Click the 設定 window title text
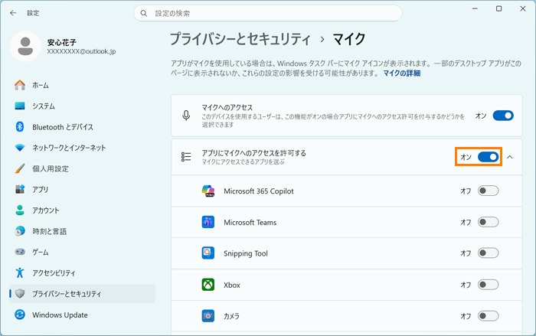Screen dimensions: 536x336 [x=33, y=13]
